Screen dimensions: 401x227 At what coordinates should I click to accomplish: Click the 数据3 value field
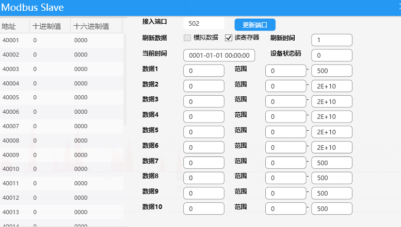pyautogui.click(x=204, y=101)
